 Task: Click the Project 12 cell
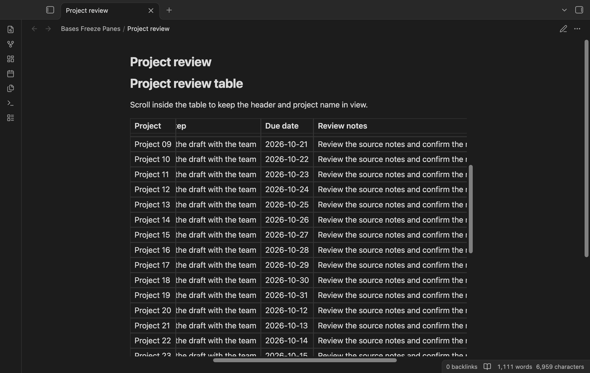(153, 189)
